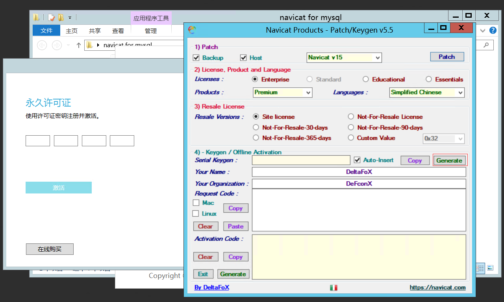Click the Explorer help question-mark icon
504x302 pixels.
(x=493, y=30)
